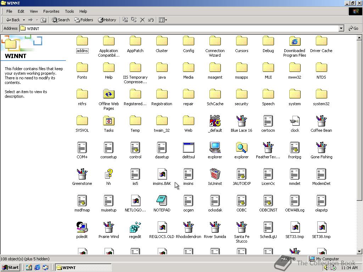This screenshot has height=272, width=363.
Task: Select the NOTEPAD application icon
Action: click(x=162, y=200)
